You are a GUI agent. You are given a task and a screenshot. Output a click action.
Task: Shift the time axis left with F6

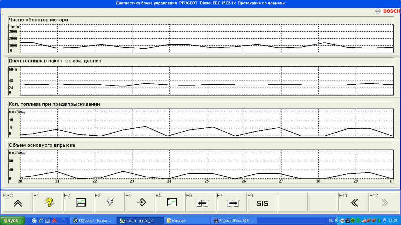point(202,203)
